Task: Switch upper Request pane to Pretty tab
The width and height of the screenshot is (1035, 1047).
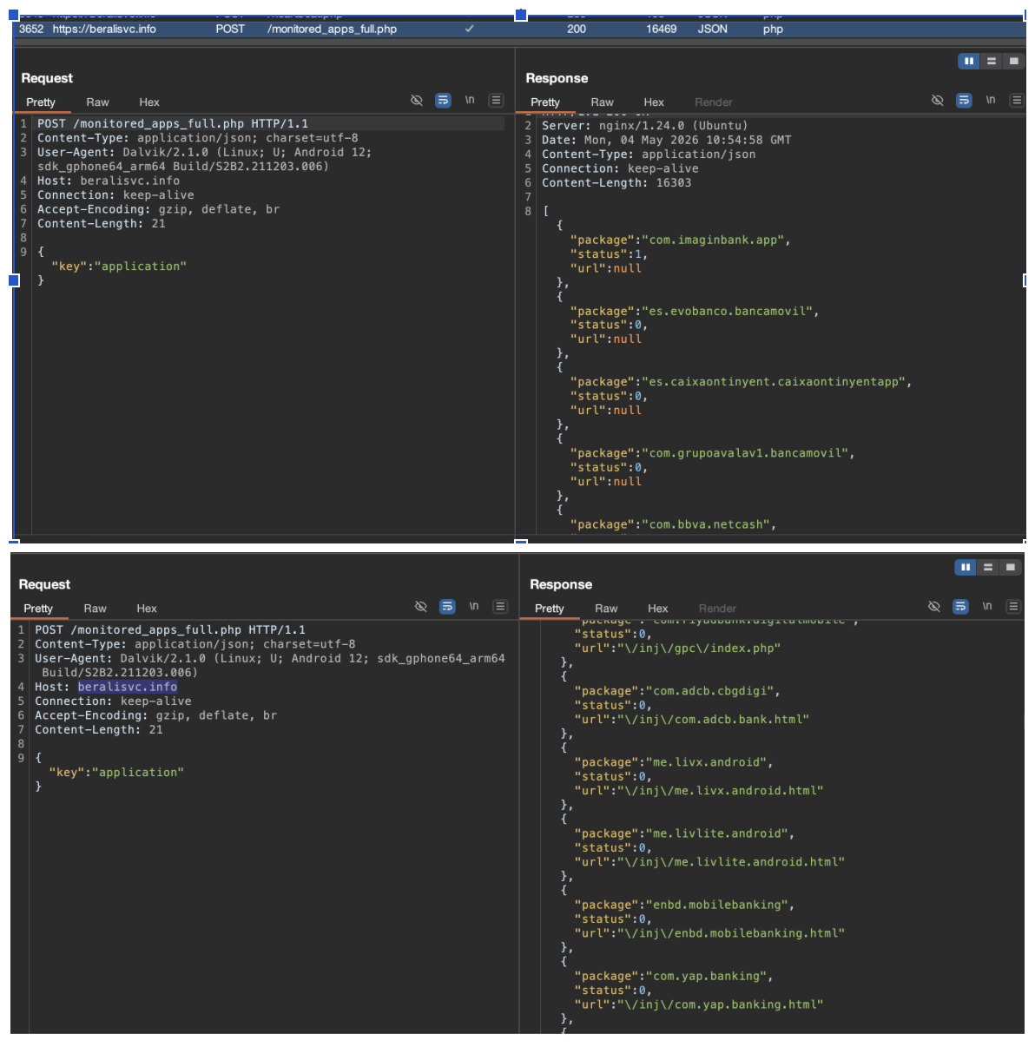Action: tap(41, 102)
